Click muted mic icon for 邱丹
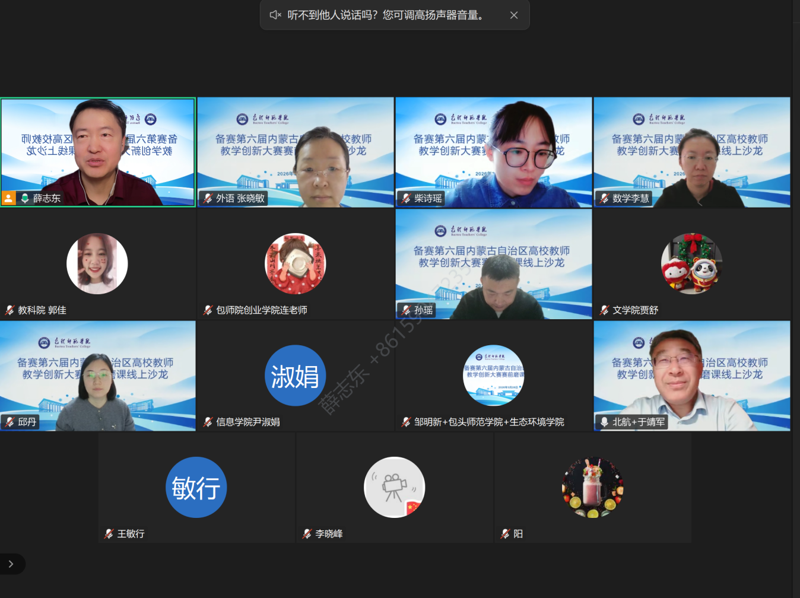Screen dimensions: 800x598 click(x=9, y=422)
